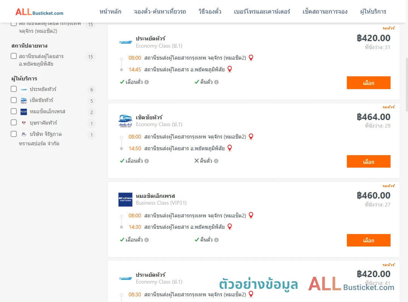Select the ฿460.00 หมอชิตเอ็กเพรส trip button

coord(368,240)
